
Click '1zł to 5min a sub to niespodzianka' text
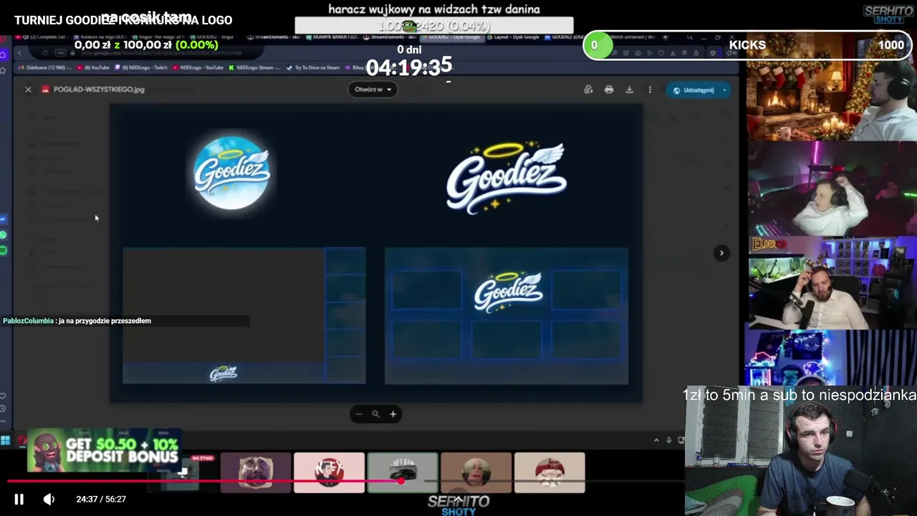[800, 395]
